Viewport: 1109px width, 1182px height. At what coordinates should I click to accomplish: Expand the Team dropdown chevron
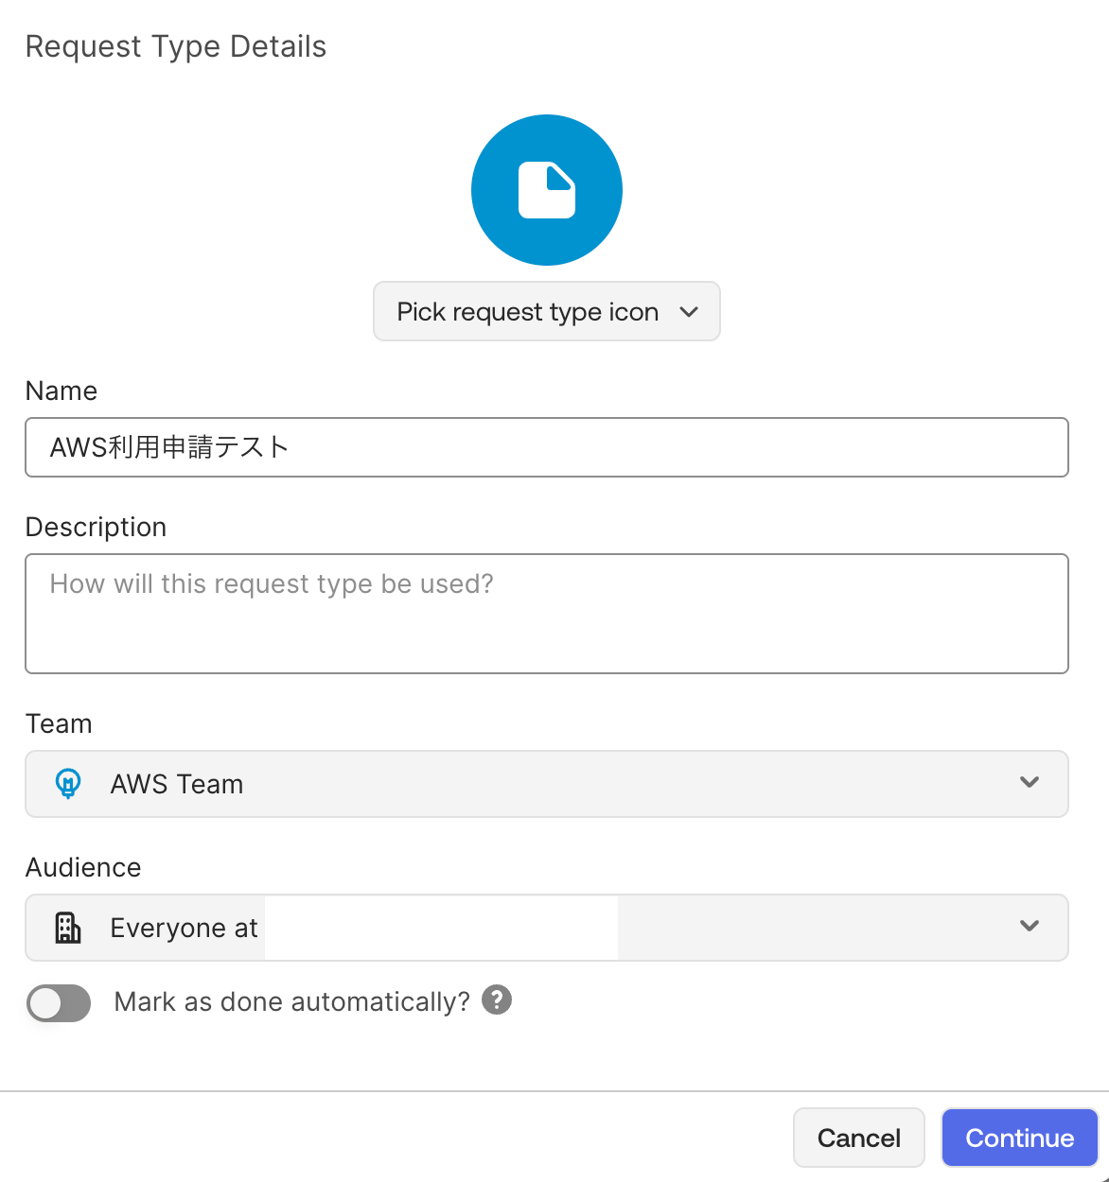pos(1030,783)
